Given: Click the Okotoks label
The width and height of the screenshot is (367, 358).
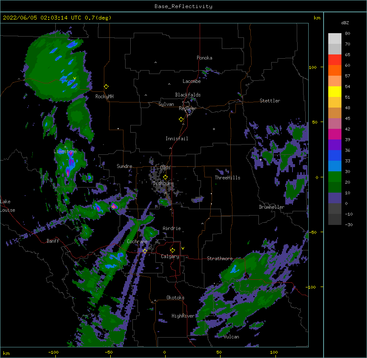Looking at the screenshot, I should (175, 298).
